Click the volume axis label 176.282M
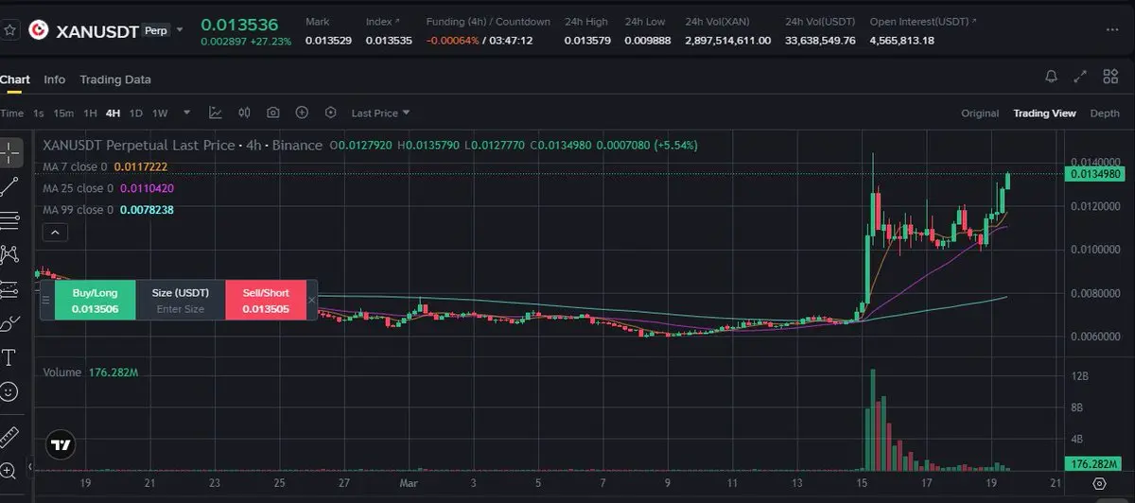This screenshot has height=503, width=1135. coord(1094,464)
